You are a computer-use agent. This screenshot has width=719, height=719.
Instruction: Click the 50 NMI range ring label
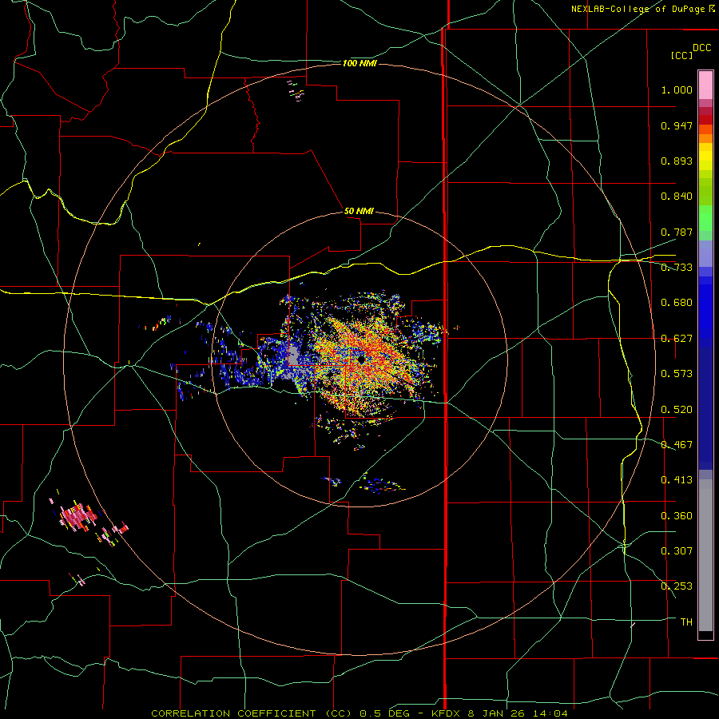[x=359, y=211]
